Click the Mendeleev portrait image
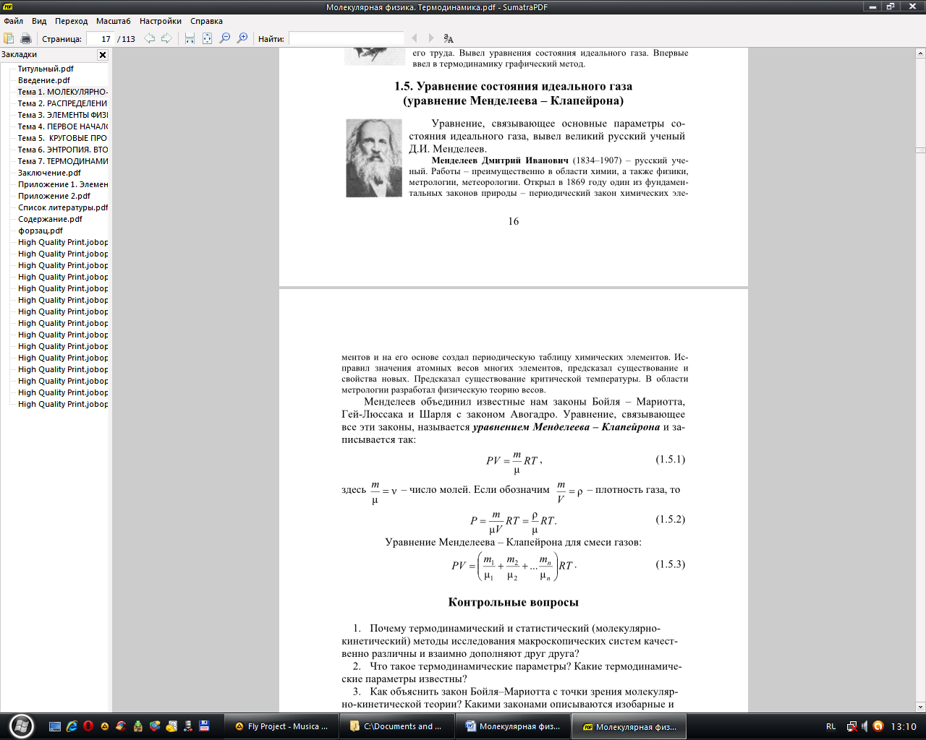Image resolution: width=926 pixels, height=740 pixels. click(x=374, y=158)
